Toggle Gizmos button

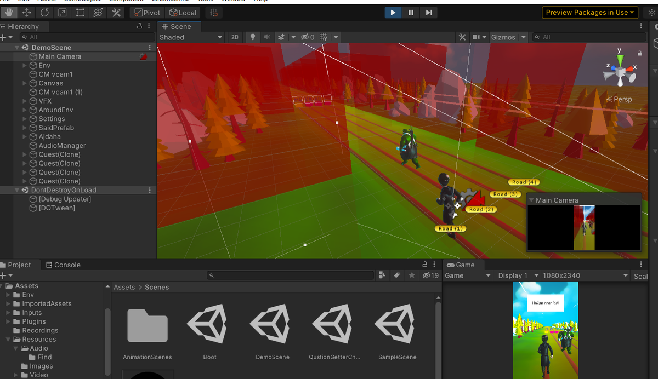click(x=503, y=37)
